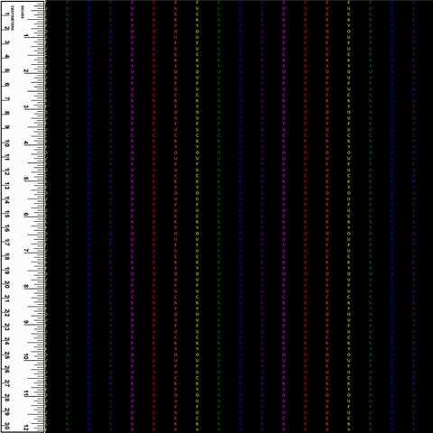Click the CENTIMETERS label on the ruler
Screen dimensions: 433x433
pos(13,18)
